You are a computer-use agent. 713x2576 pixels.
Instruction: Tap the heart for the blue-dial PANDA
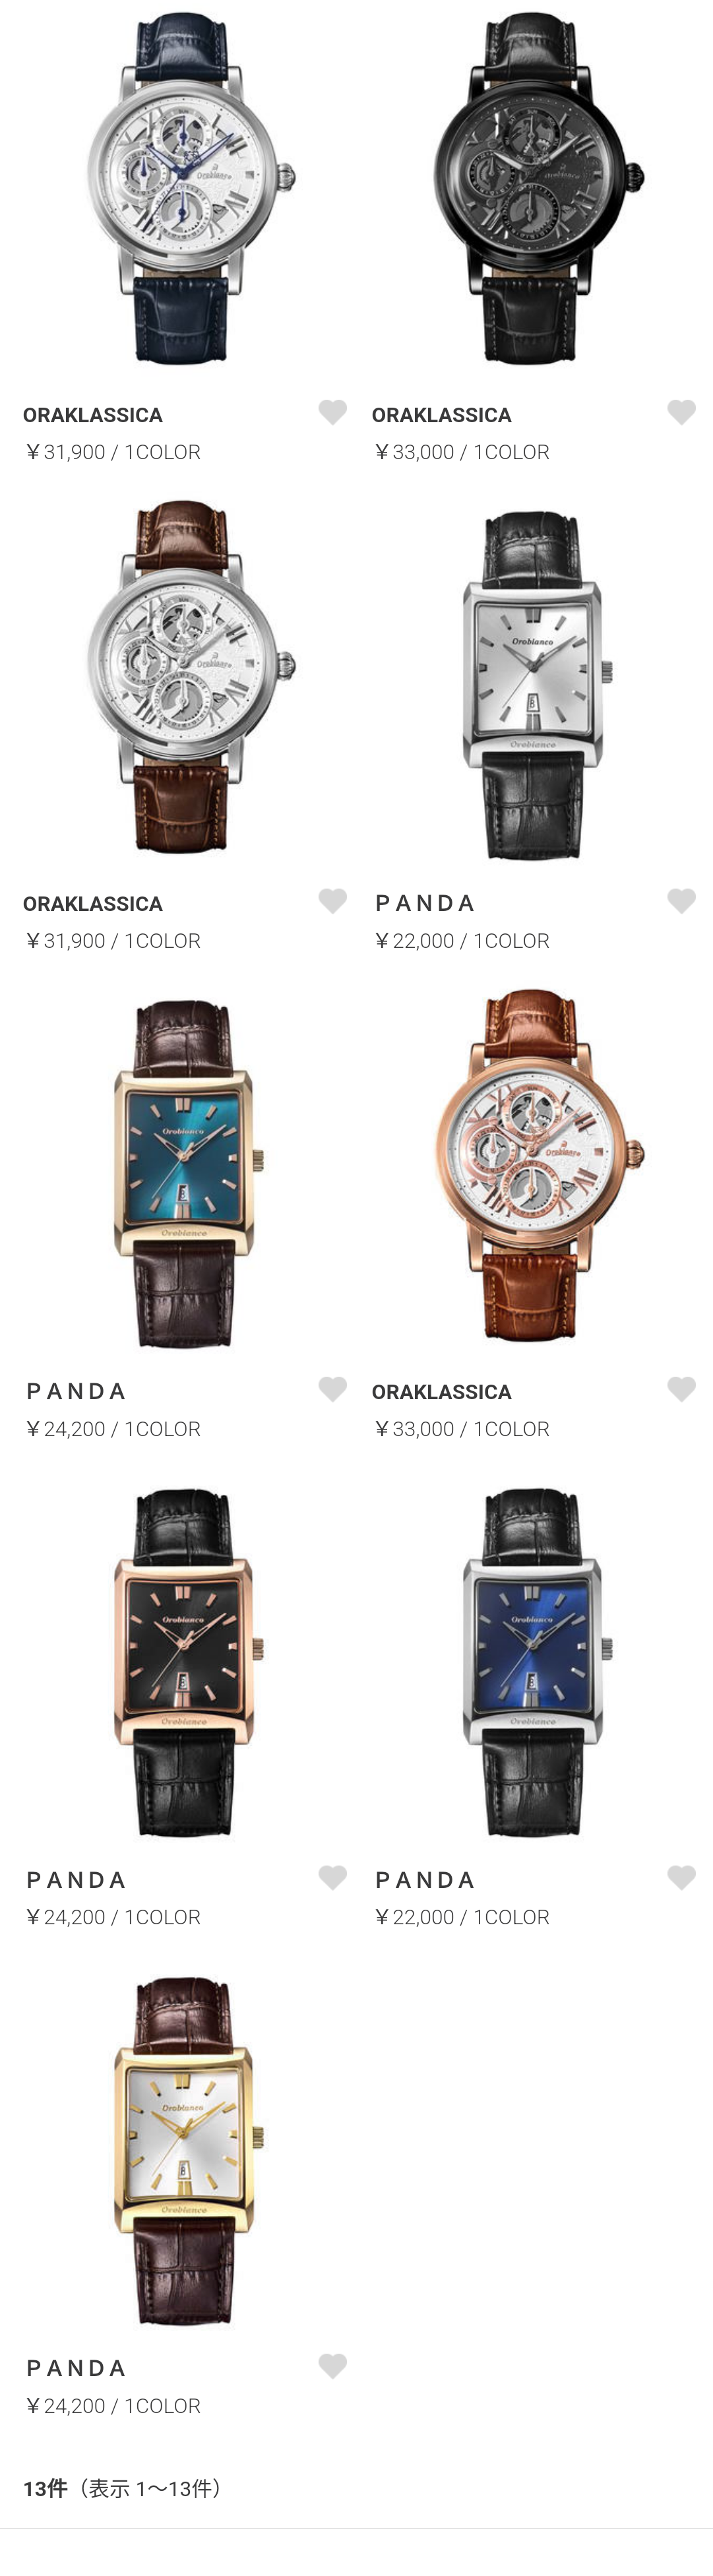(681, 1877)
